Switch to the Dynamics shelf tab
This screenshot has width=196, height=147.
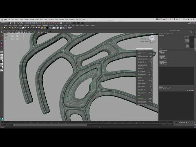[x=39, y=25]
